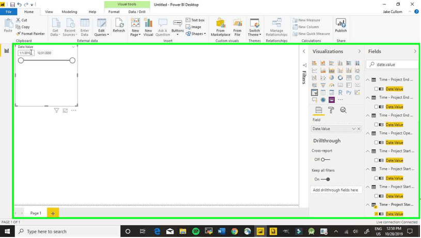Remove Date.Value from the Field well
This screenshot has height=238, width=421.
(358, 129)
